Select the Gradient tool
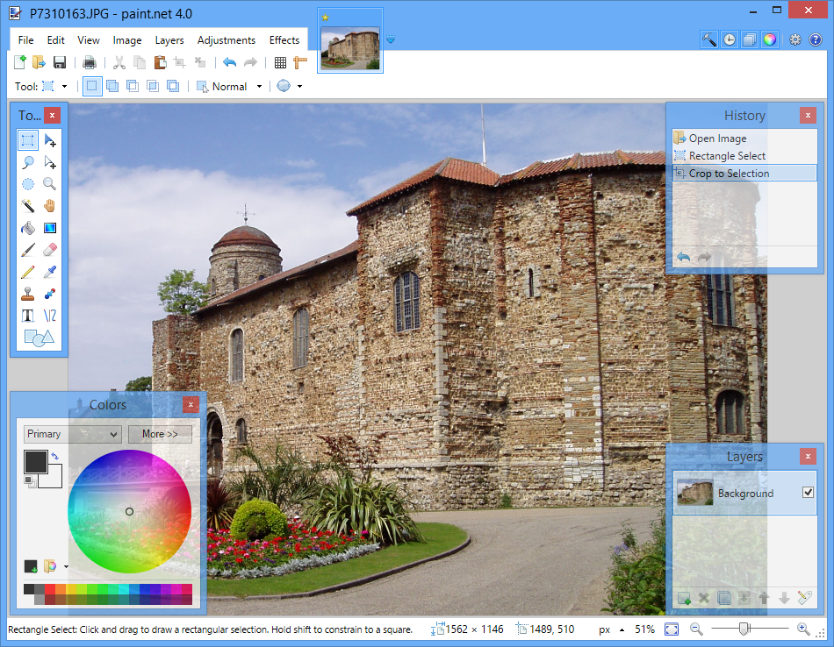Screen dimensions: 834x647 coord(50,227)
